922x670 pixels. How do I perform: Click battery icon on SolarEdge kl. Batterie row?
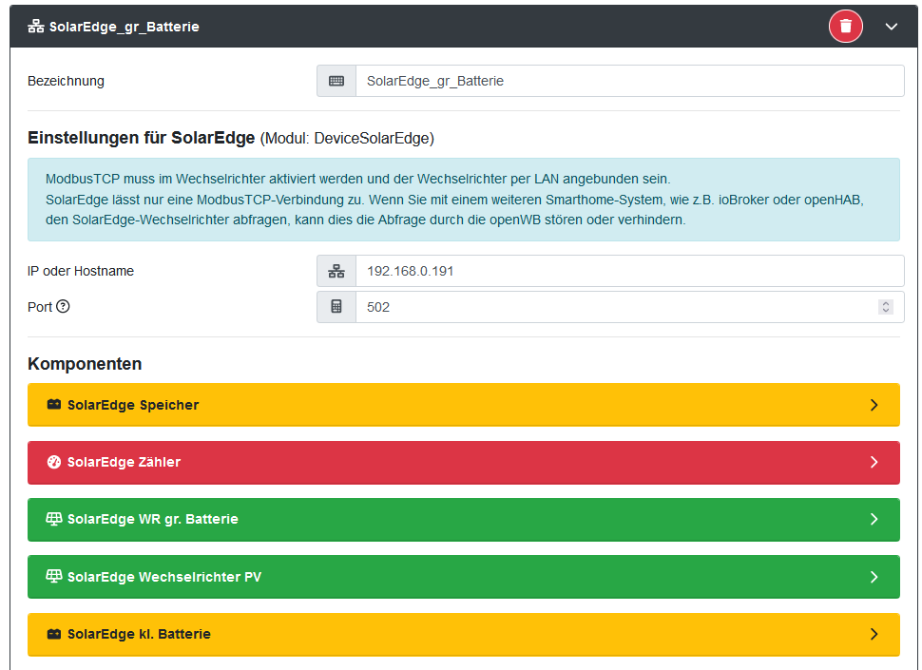(x=54, y=634)
